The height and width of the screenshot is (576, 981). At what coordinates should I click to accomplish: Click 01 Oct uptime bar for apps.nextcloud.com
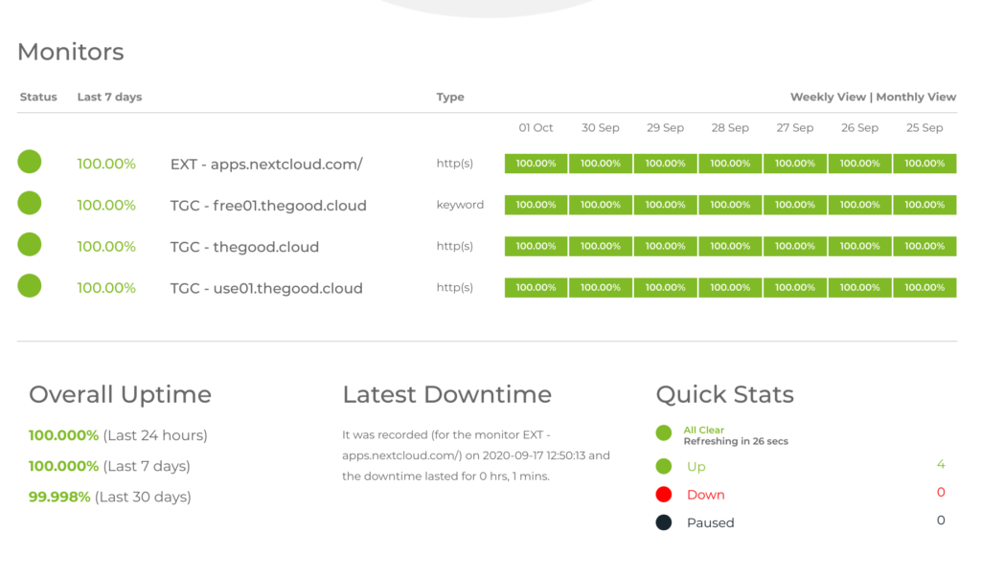(x=536, y=163)
